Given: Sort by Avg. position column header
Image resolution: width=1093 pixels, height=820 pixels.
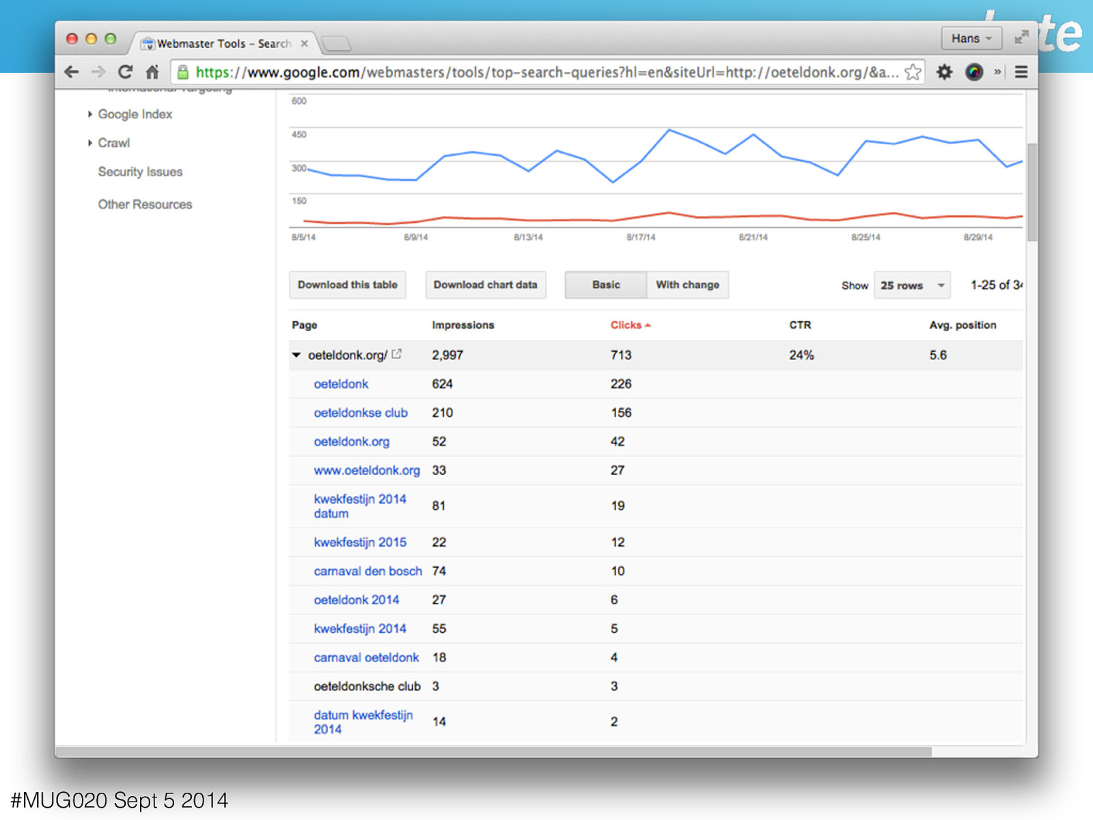Looking at the screenshot, I should tap(963, 325).
